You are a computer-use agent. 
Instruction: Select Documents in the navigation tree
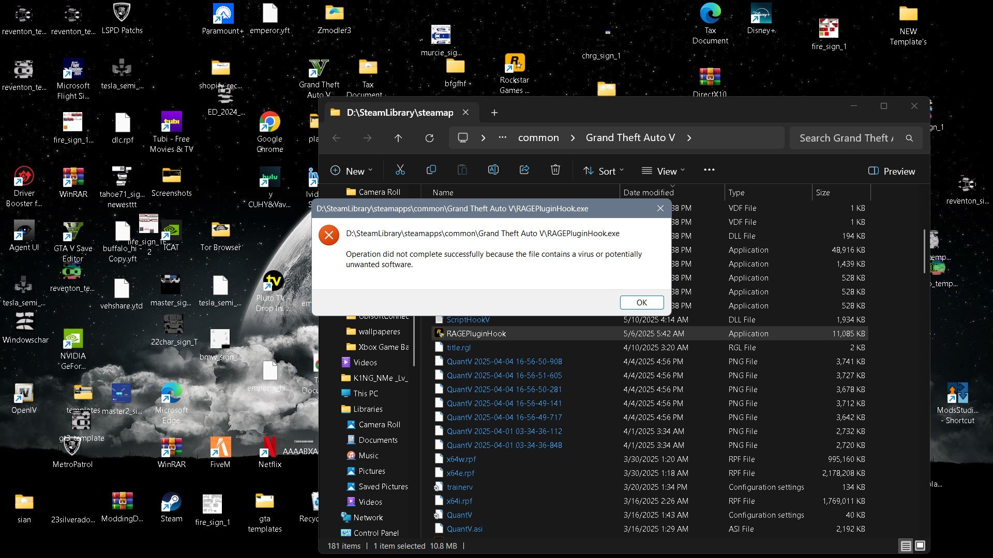[378, 440]
